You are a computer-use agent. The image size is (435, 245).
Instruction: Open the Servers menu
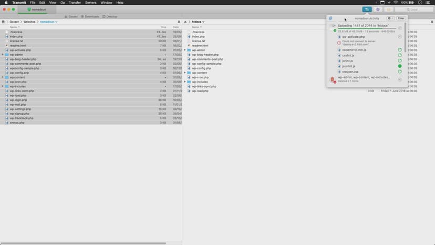[x=91, y=3]
